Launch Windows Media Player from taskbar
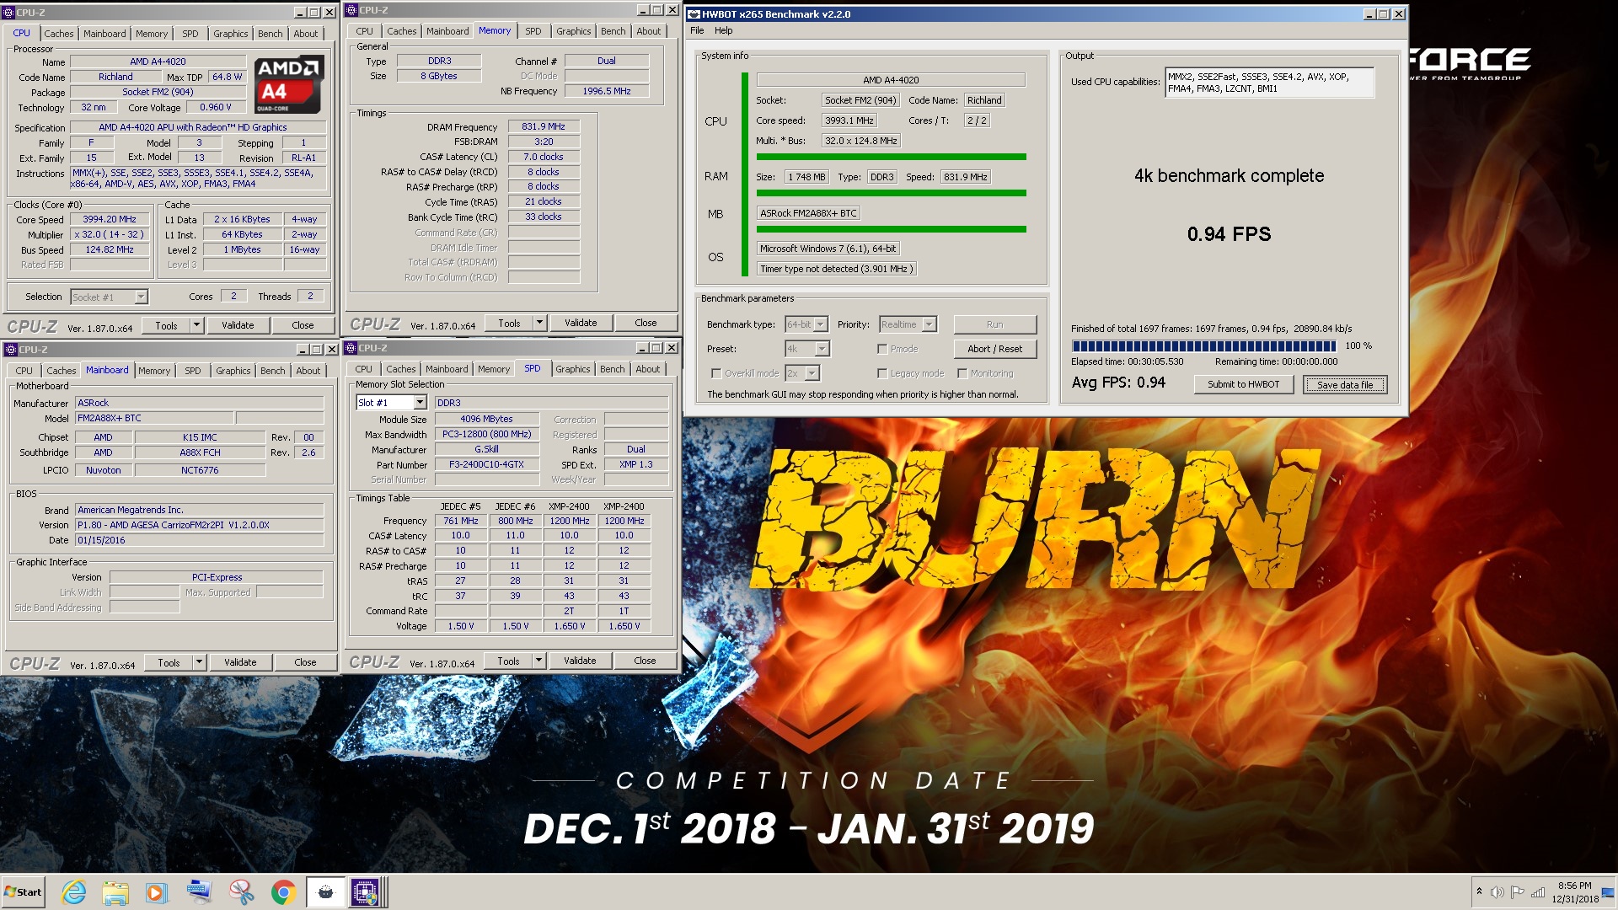 coord(157,892)
